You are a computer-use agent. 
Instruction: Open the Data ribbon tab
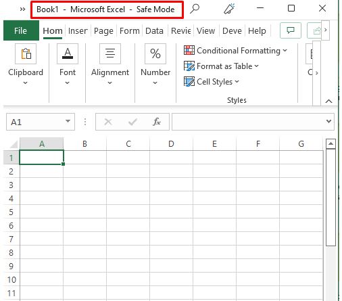[x=154, y=30]
